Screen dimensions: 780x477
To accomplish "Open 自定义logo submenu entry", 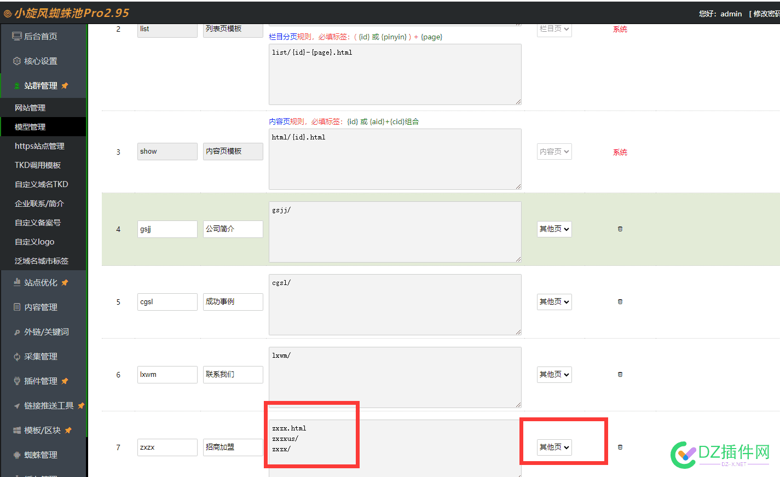I will [x=34, y=242].
